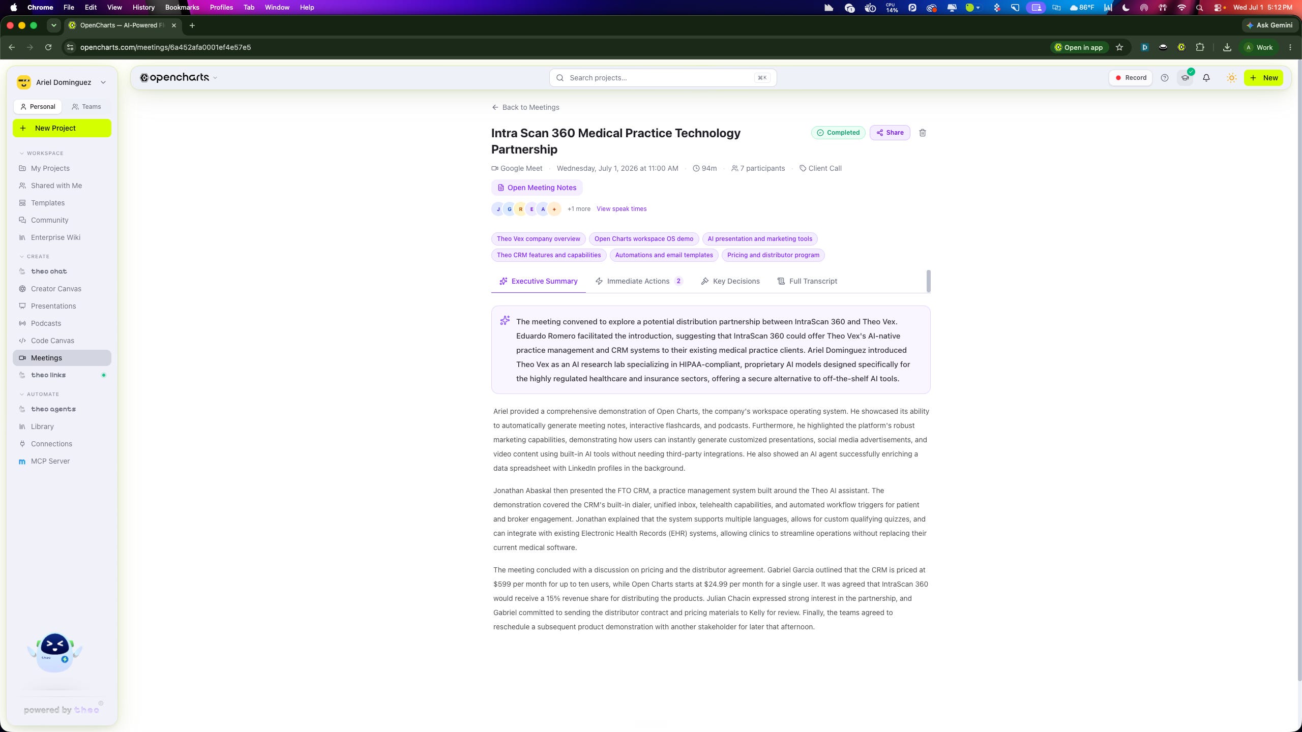Open theo agents
The image size is (1302, 732).
coord(62,409)
